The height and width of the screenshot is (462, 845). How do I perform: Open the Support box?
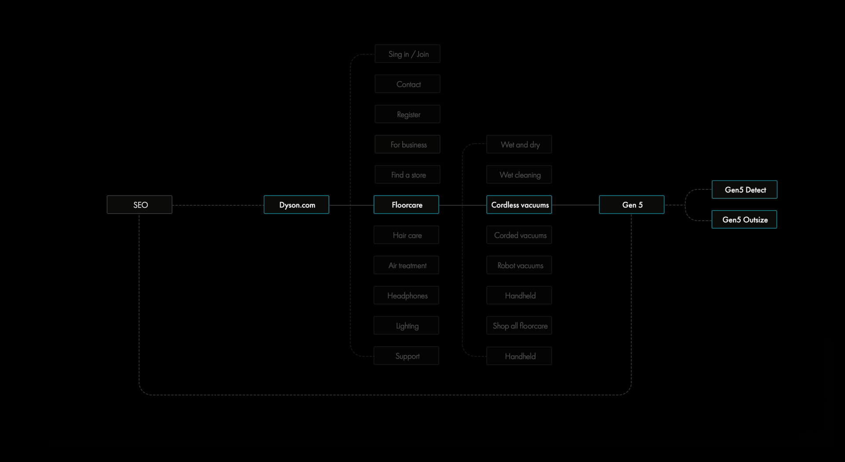click(406, 356)
